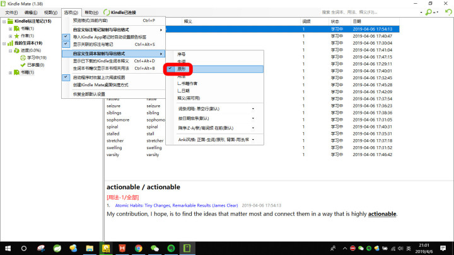
Task: Click the People icon in the taskbar
Action: [x=333, y=248]
